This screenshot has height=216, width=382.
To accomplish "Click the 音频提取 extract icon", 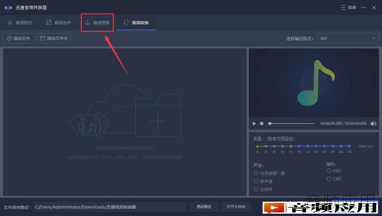I will pyautogui.click(x=88, y=23).
